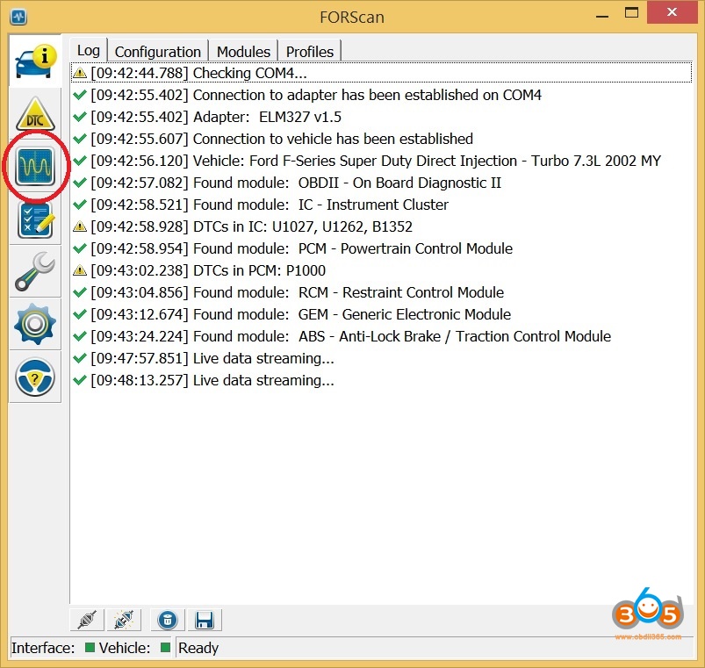Switch to the Log tab

click(x=89, y=50)
